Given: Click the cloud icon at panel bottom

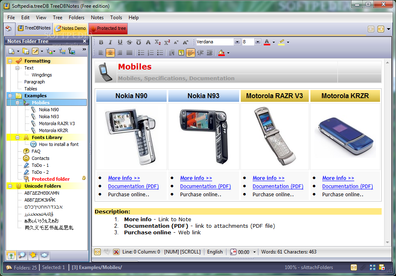Looking at the screenshot, I should (44, 255).
